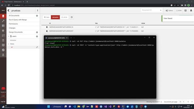Open the Document ID dropdown
This screenshot has width=194, height=109.
152,10
